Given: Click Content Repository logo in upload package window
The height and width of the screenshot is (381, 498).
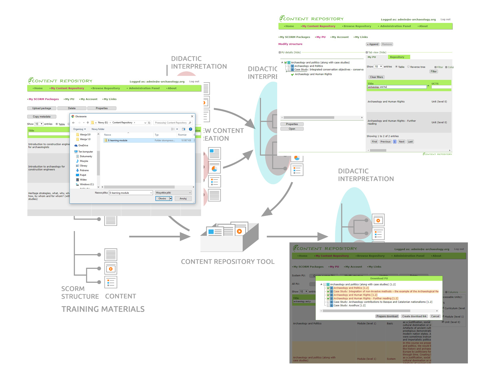Looking at the screenshot, I should (x=60, y=81).
